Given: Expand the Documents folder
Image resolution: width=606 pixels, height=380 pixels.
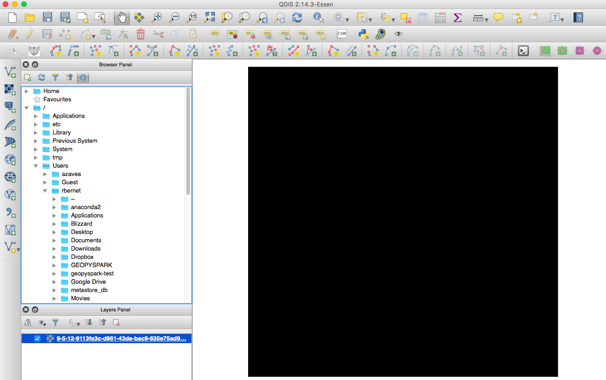Looking at the screenshot, I should pyautogui.click(x=54, y=240).
